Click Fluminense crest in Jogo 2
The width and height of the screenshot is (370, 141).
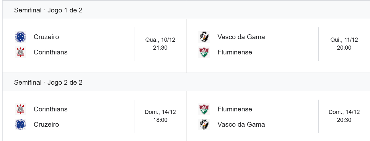pos(204,109)
